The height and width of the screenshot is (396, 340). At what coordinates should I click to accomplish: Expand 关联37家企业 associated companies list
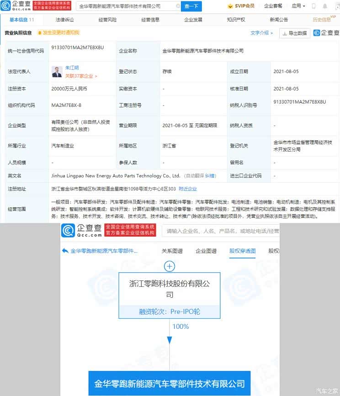coord(81,76)
